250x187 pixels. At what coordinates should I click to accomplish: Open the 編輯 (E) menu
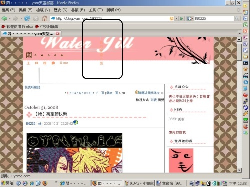point(26,10)
